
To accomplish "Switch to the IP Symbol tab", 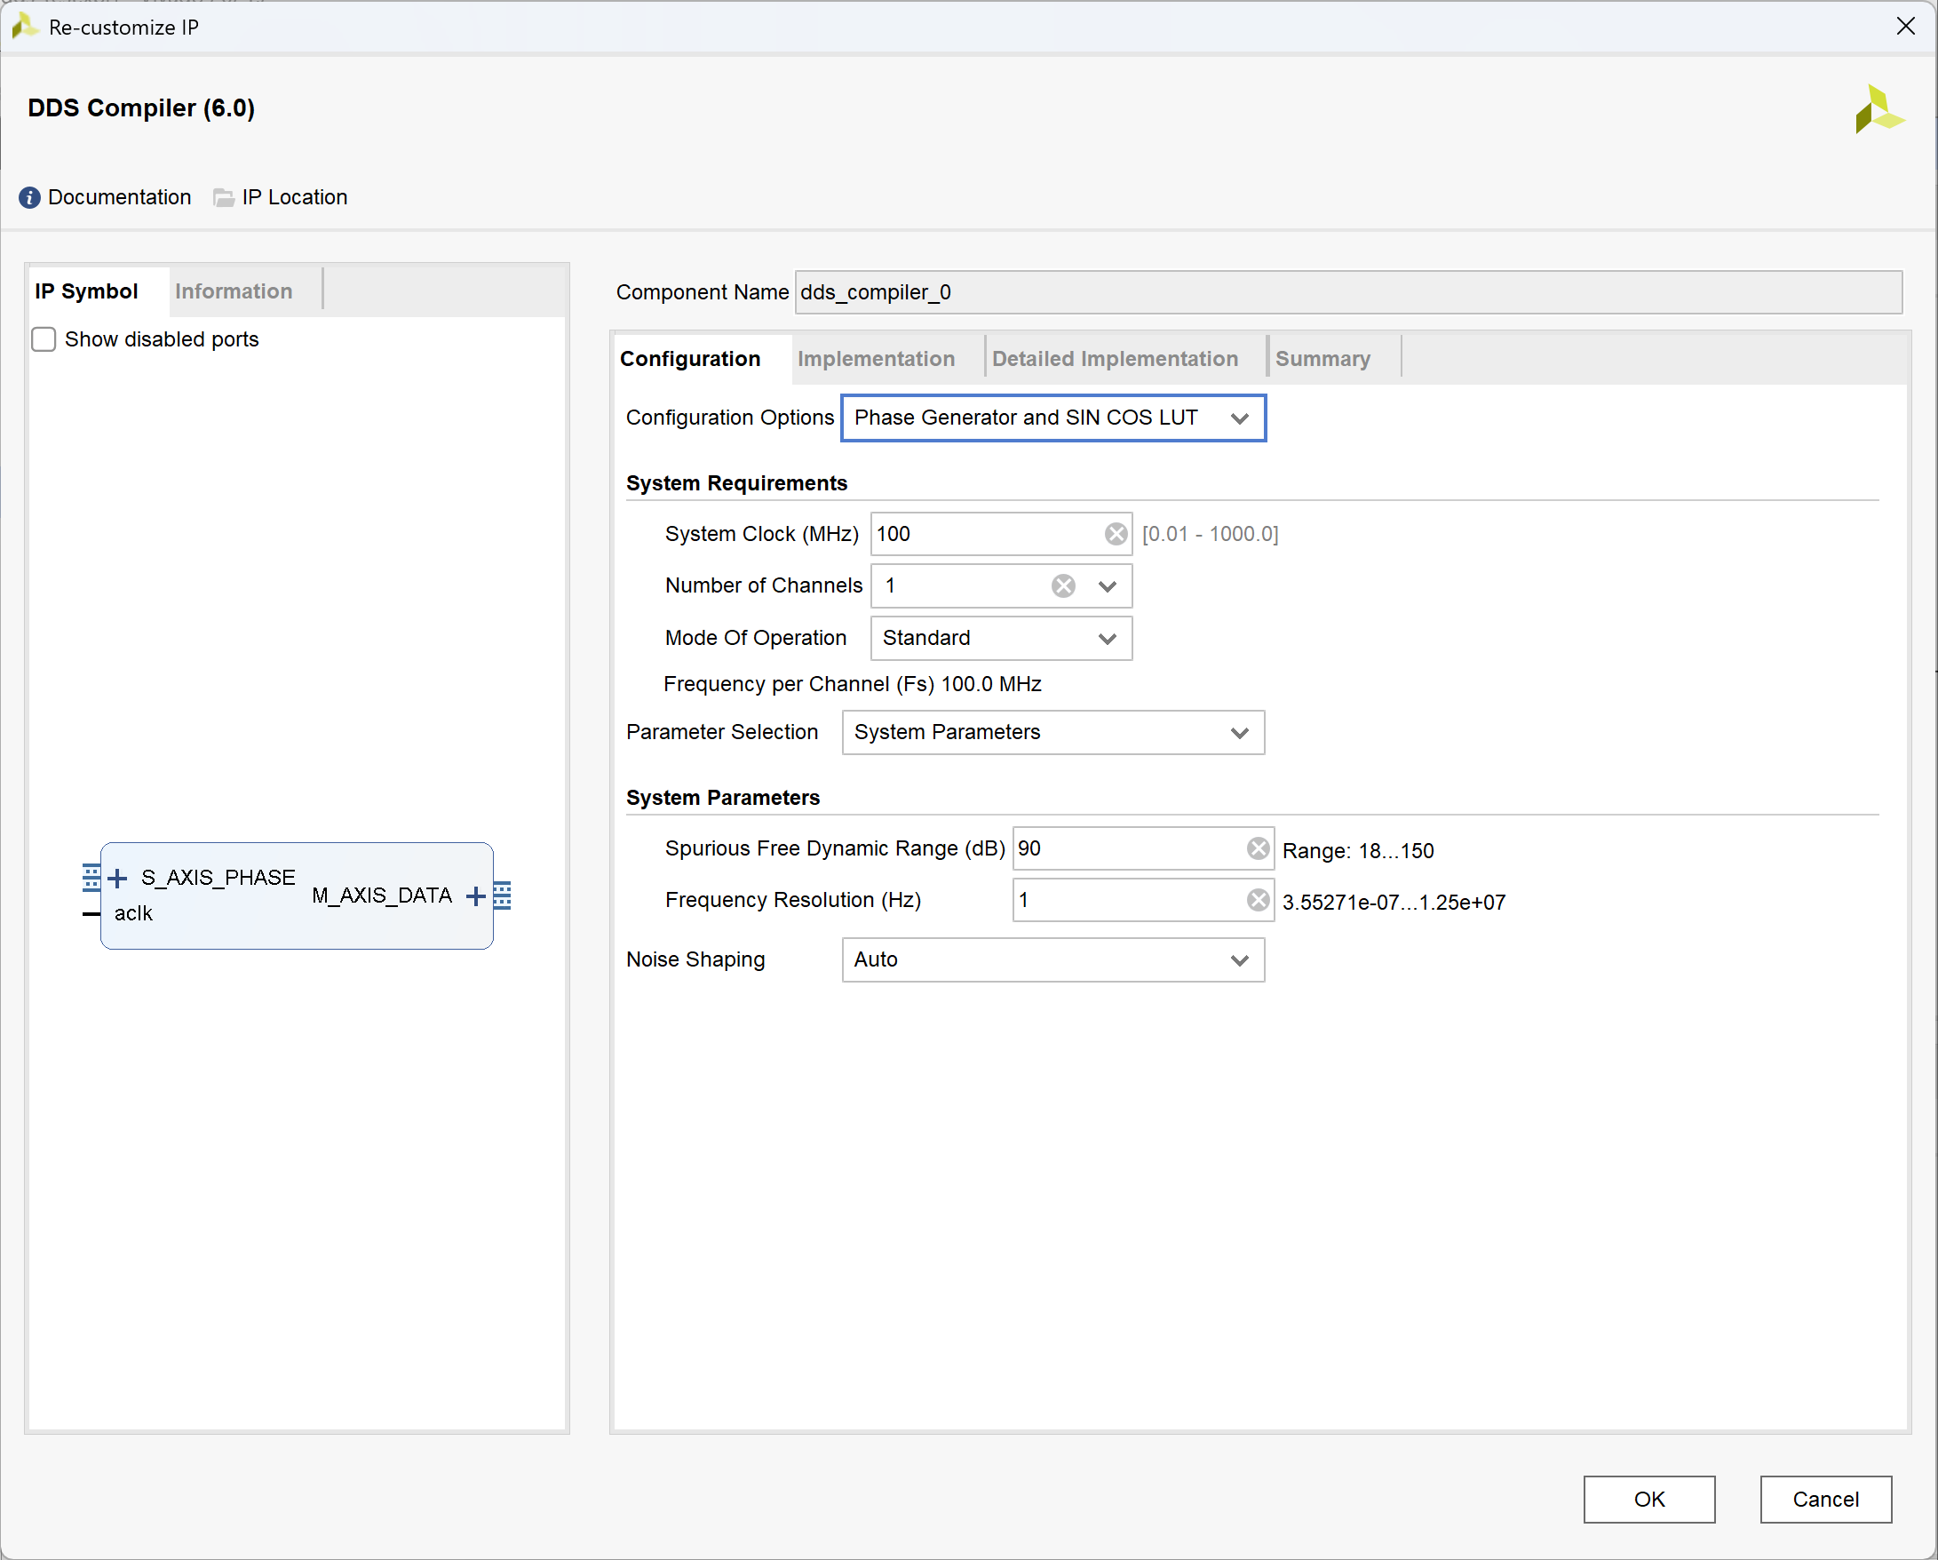I will click(86, 291).
